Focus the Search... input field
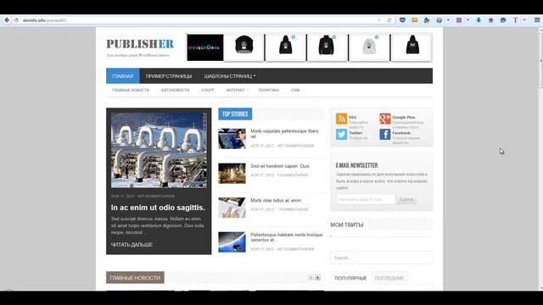 pos(381,258)
